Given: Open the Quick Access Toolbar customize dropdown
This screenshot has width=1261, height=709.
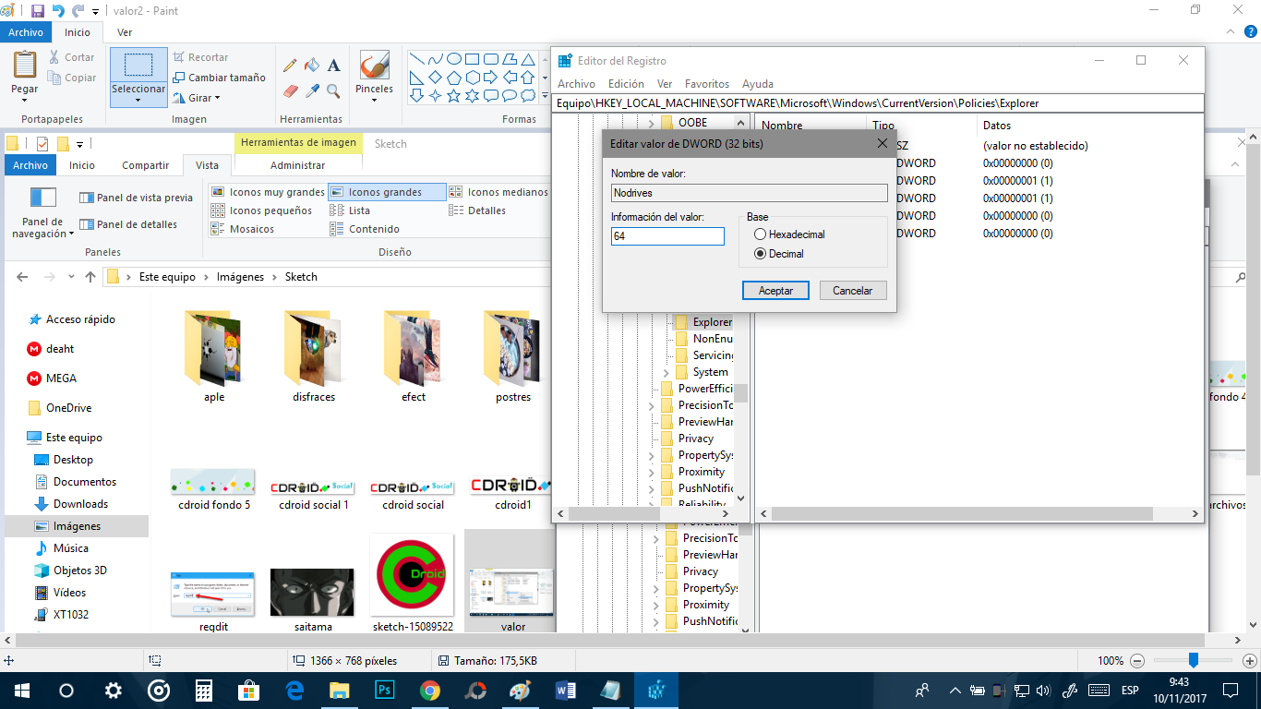Looking at the screenshot, I should click(95, 12).
